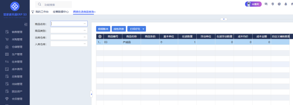Open the pie chart report icon
The width and height of the screenshot is (293, 105).
[279, 4]
